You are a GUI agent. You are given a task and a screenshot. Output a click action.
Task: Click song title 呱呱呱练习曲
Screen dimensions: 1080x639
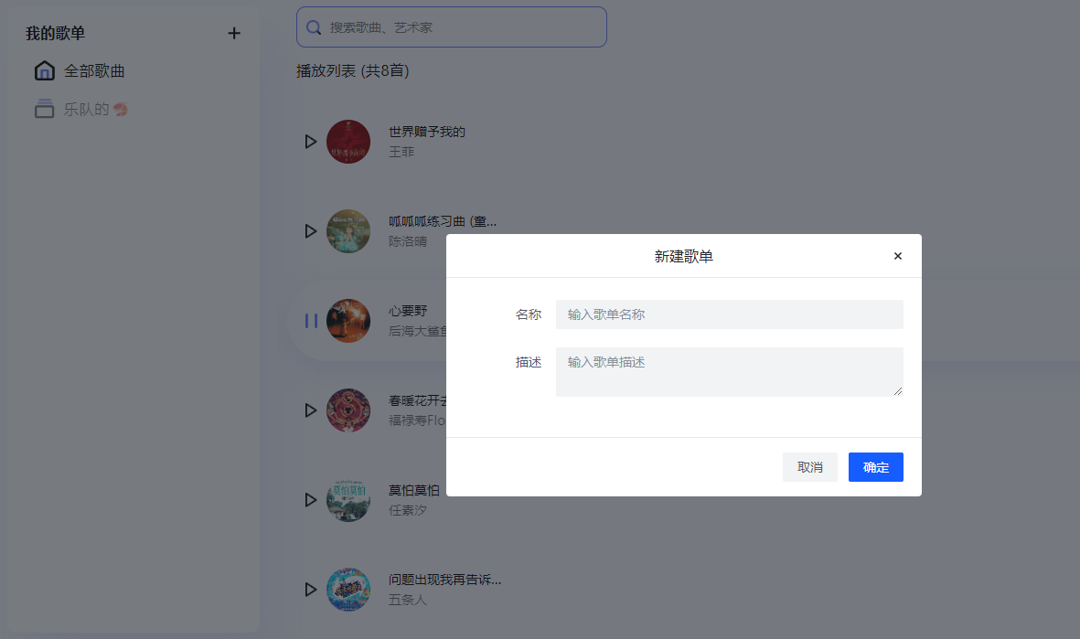(x=443, y=221)
